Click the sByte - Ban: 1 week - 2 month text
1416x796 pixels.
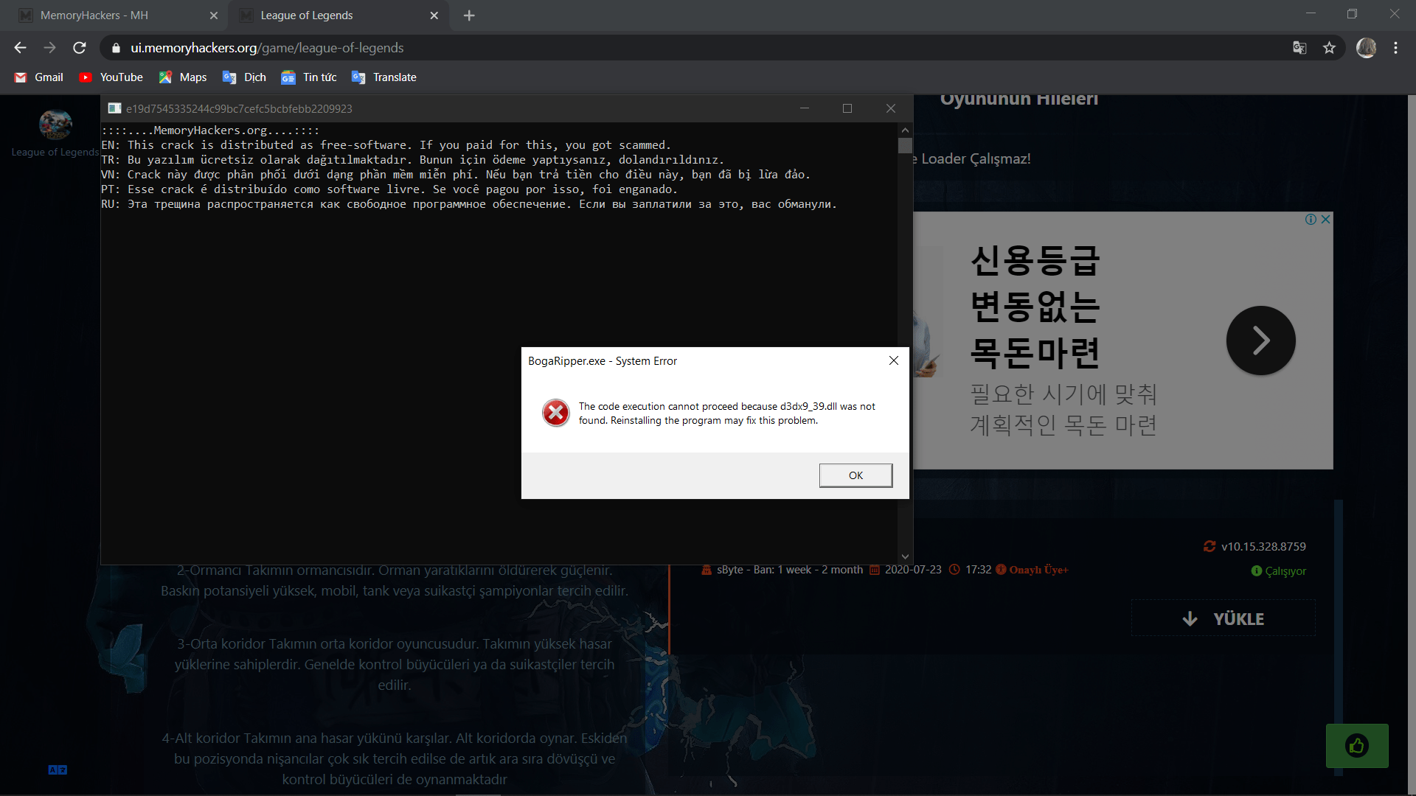789,570
